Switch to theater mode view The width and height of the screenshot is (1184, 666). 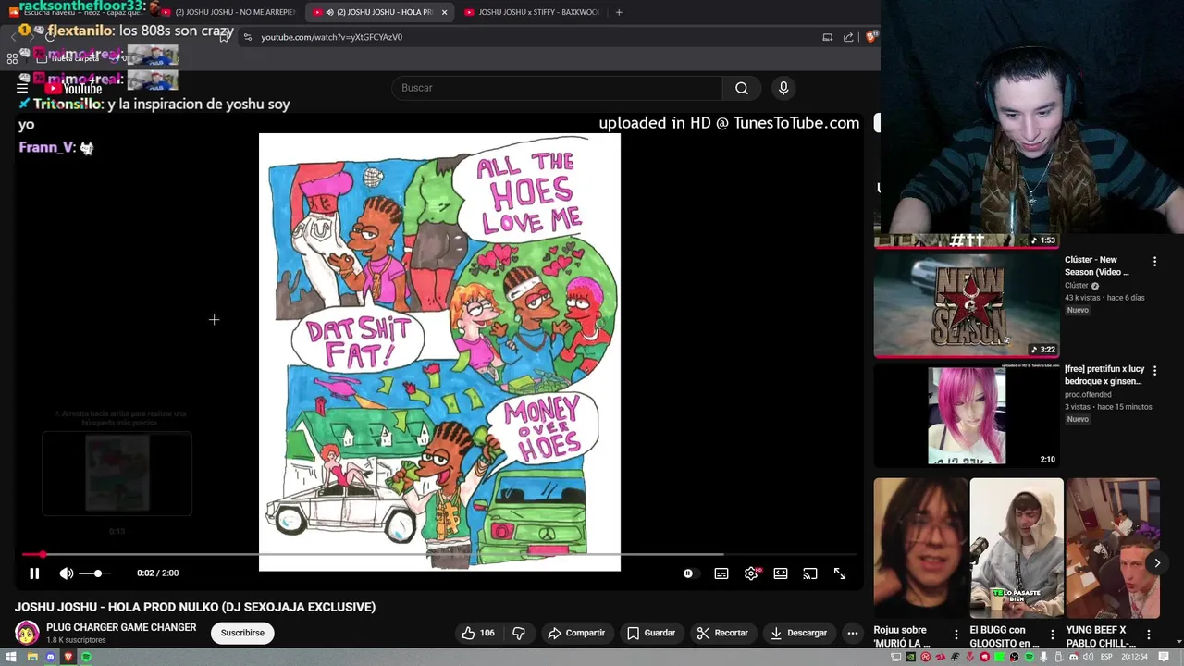pos(781,573)
